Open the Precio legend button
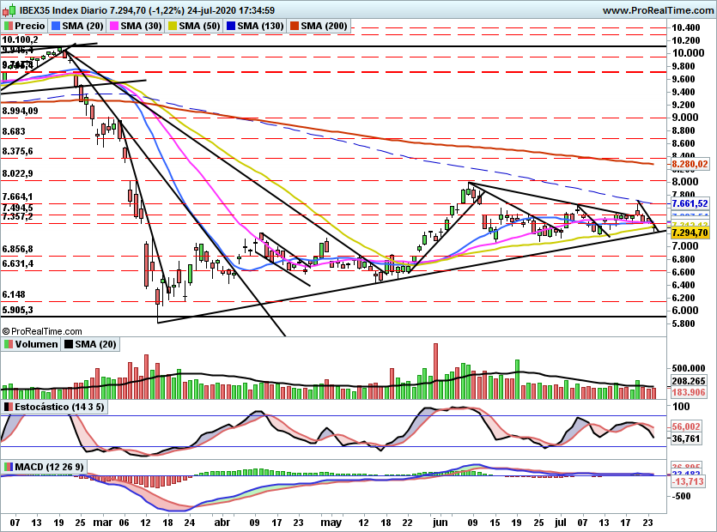Screen dimensions: 717x532 [x=24, y=26]
